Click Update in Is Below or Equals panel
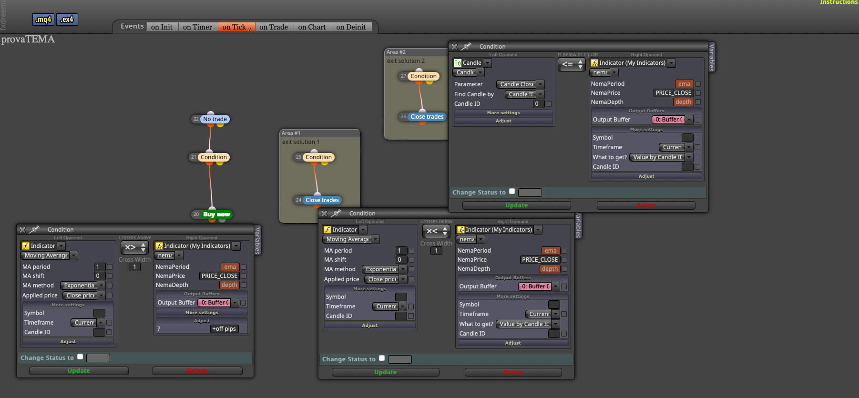Screen dimensions: 859x398 (x=516, y=205)
